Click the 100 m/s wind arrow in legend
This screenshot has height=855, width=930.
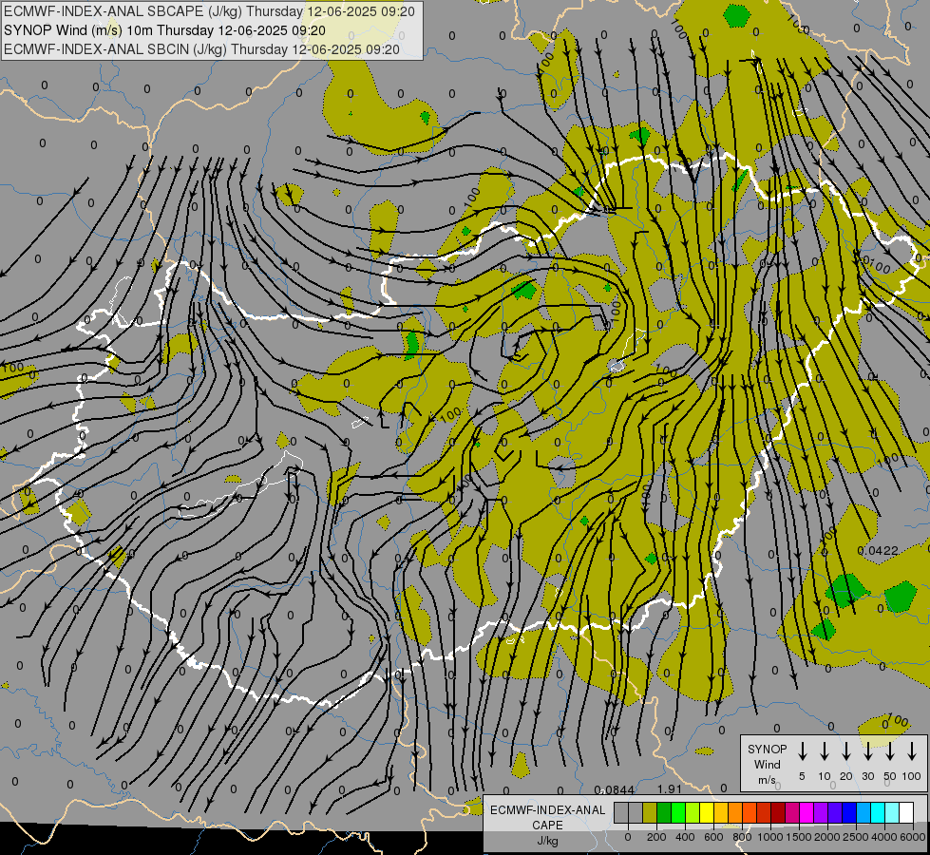(x=912, y=751)
